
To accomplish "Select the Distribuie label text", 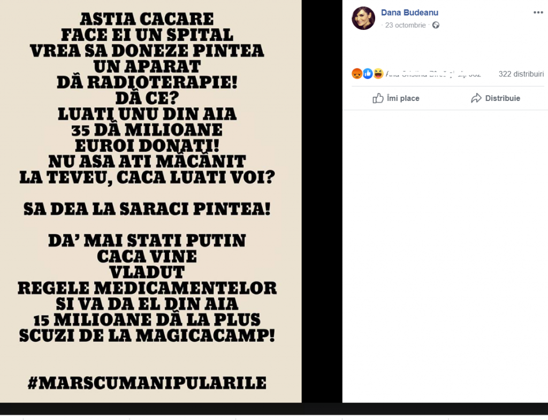I will point(503,98).
